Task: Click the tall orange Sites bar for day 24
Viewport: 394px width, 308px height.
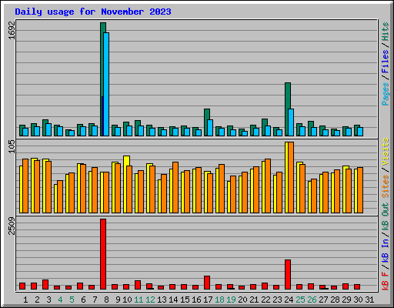Action: point(291,177)
